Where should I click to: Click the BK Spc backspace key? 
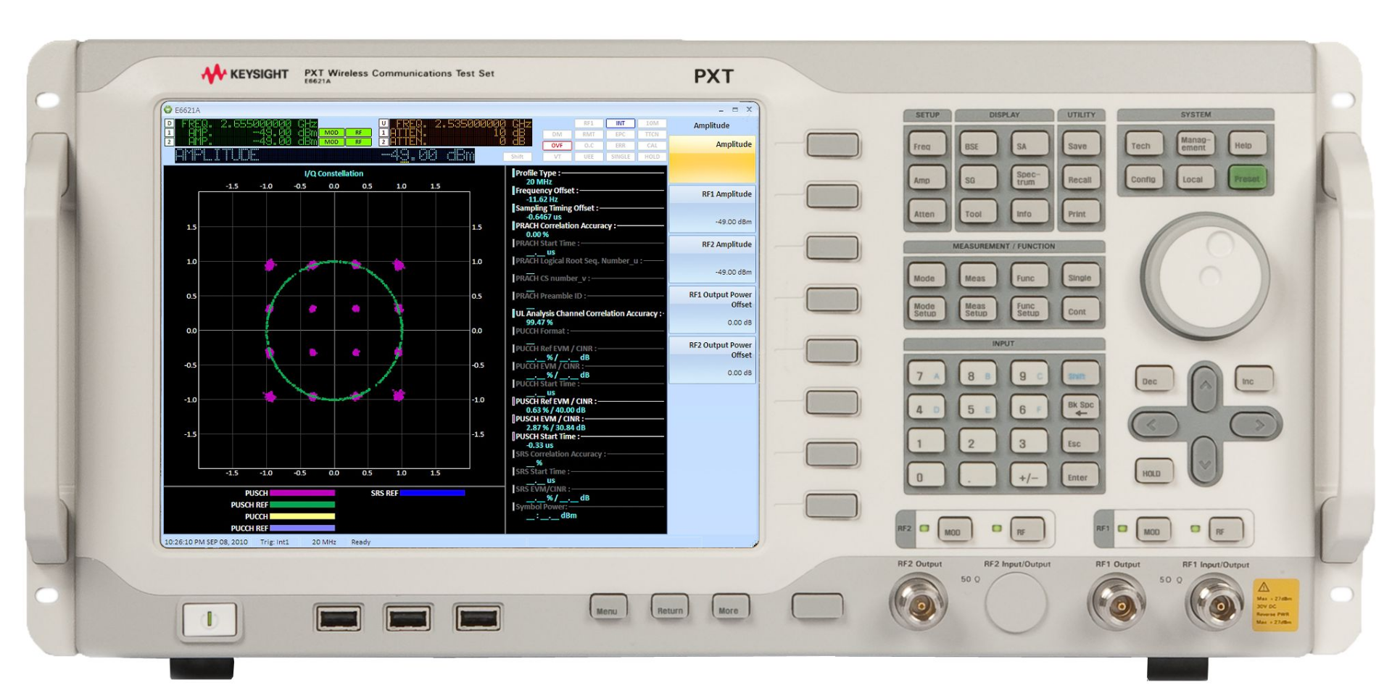(x=1080, y=409)
